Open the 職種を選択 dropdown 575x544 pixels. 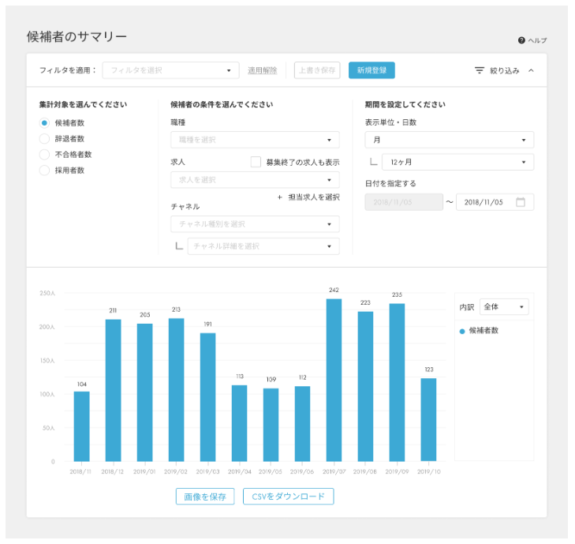click(255, 140)
